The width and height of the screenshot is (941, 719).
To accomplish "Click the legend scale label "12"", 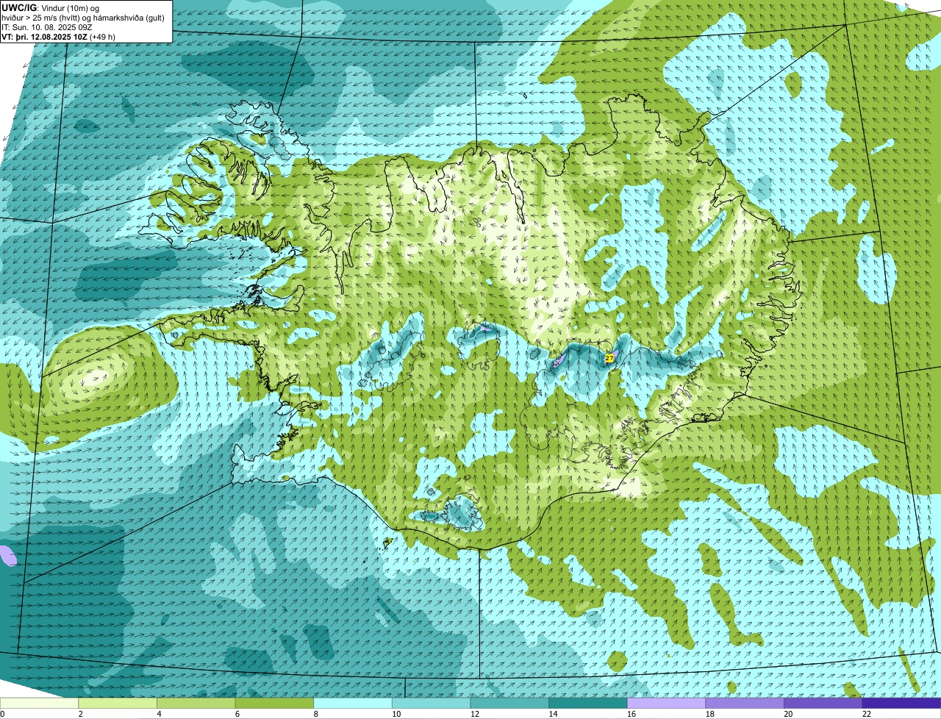I will point(474,714).
